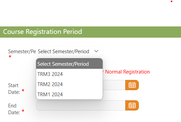
Task: Click the Start Date label
Action: [x=14, y=89]
